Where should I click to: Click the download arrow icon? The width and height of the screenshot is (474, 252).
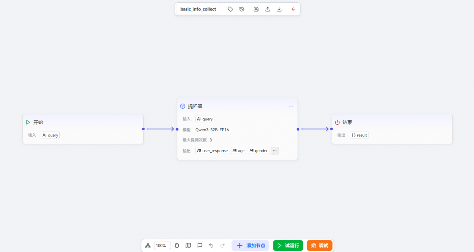click(x=279, y=9)
